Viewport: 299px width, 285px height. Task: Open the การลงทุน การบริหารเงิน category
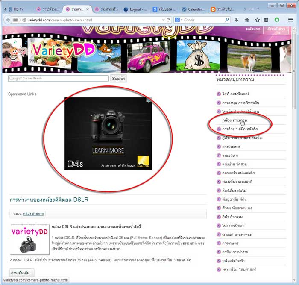(240, 103)
